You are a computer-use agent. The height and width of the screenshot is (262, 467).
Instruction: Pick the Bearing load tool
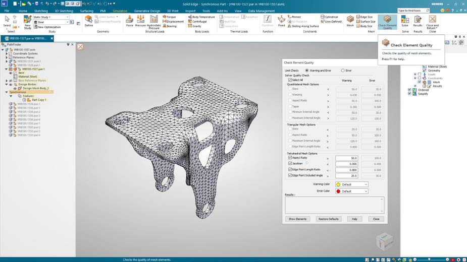point(170,26)
